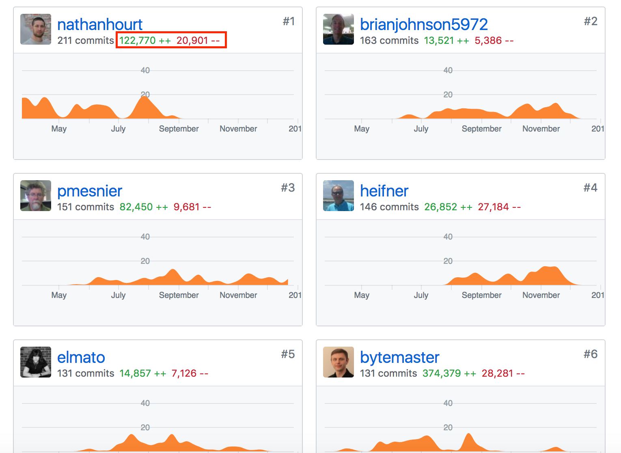Viewport: 621px width, 453px height.
Task: Click pmesnier's avatar image
Action: [x=36, y=196]
